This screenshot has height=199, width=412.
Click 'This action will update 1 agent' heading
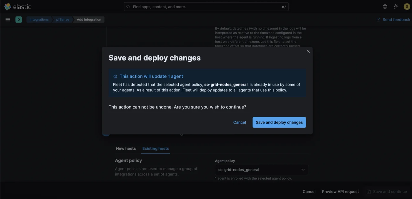(151, 76)
